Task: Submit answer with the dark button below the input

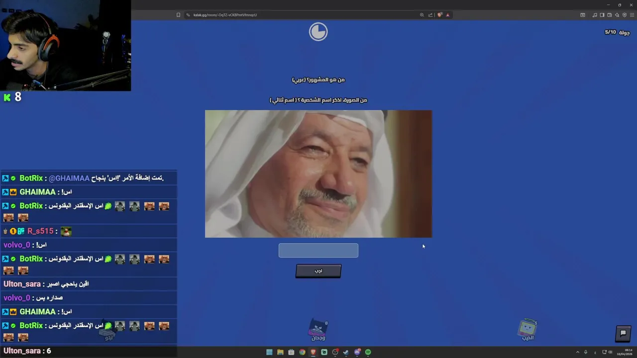Action: click(318, 270)
